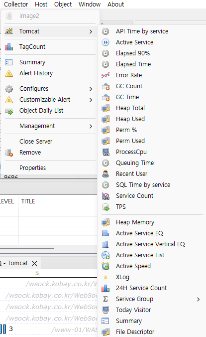Screen dimensions: 206x337
Task: Click the Perm Used monitor icon
Action: click(x=105, y=141)
